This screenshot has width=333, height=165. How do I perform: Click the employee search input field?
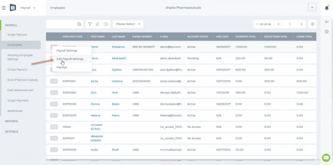tap(62, 24)
